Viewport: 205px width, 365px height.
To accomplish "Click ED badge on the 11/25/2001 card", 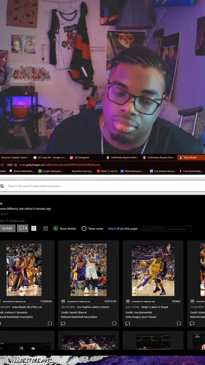I will 192,301.
